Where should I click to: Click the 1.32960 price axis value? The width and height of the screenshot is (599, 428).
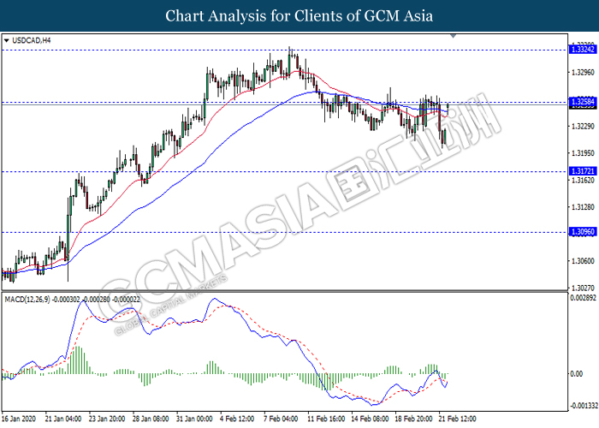[583, 72]
